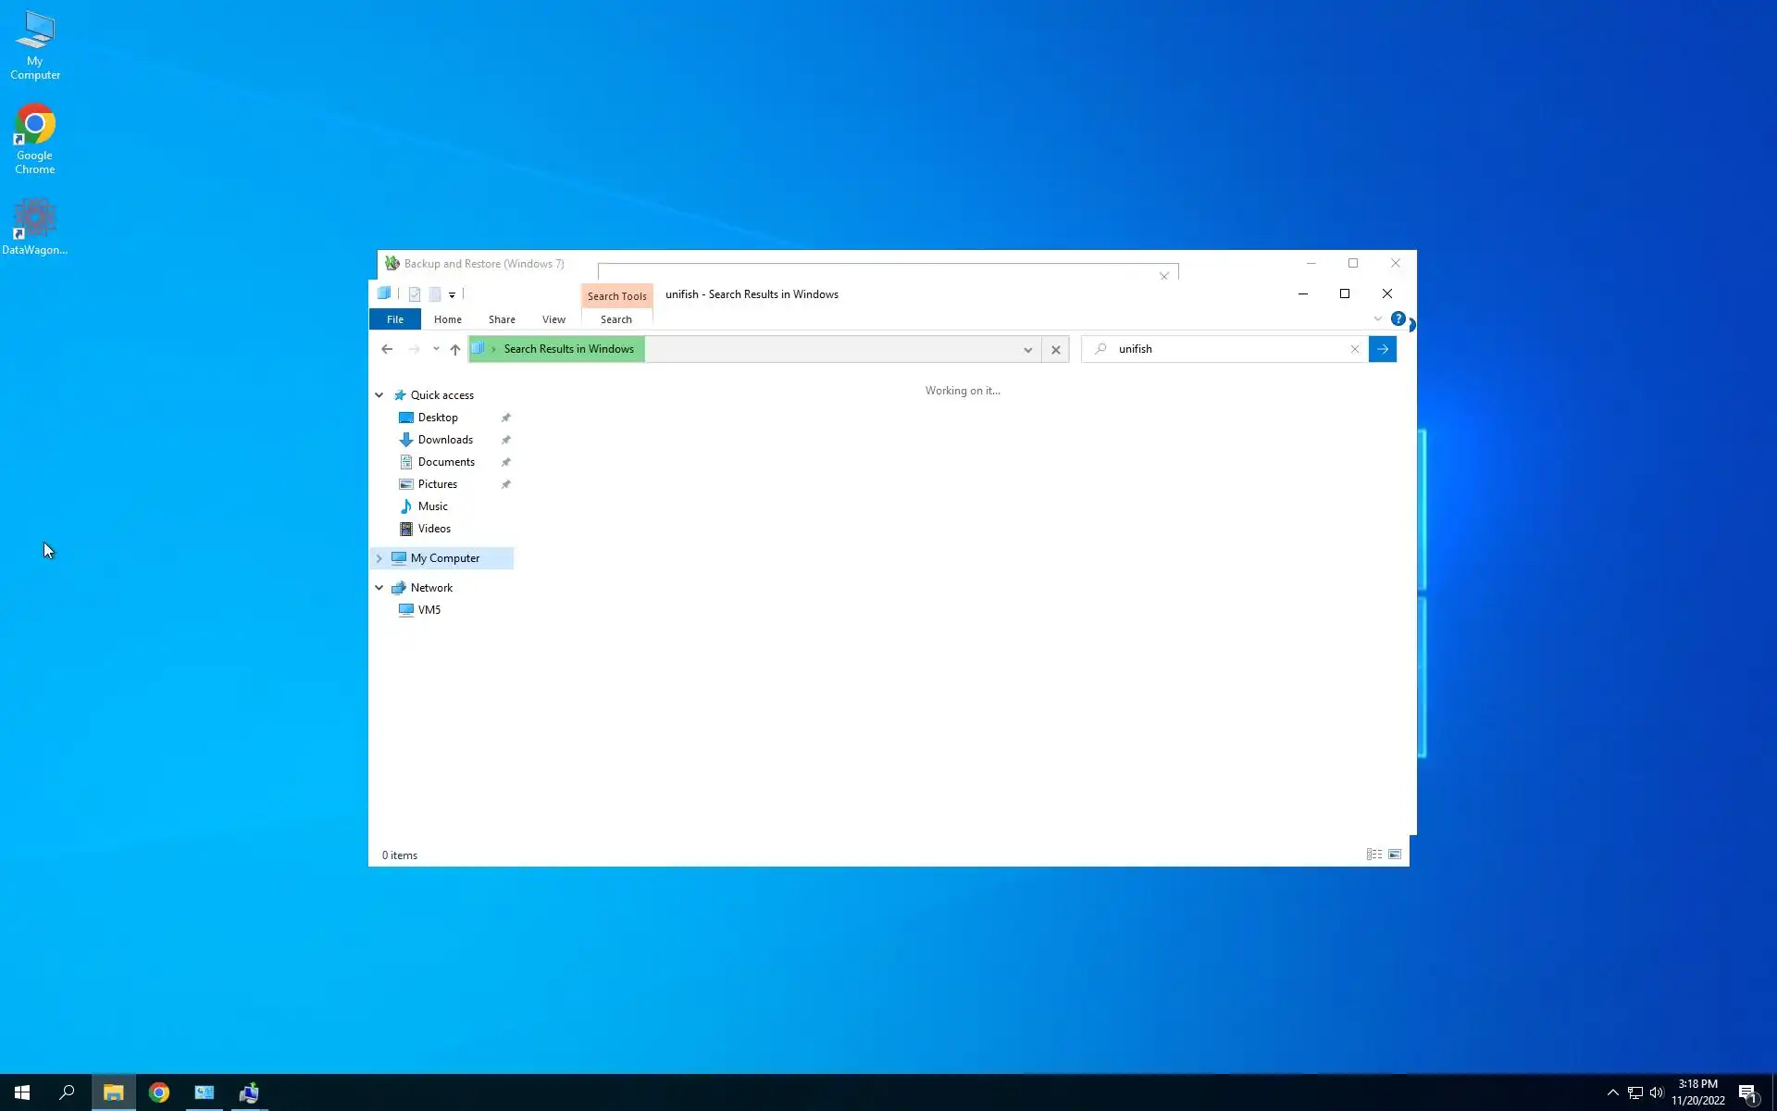Open recent locations dropdown arrow
Viewport: 1777px width, 1111px height.
[x=436, y=349]
